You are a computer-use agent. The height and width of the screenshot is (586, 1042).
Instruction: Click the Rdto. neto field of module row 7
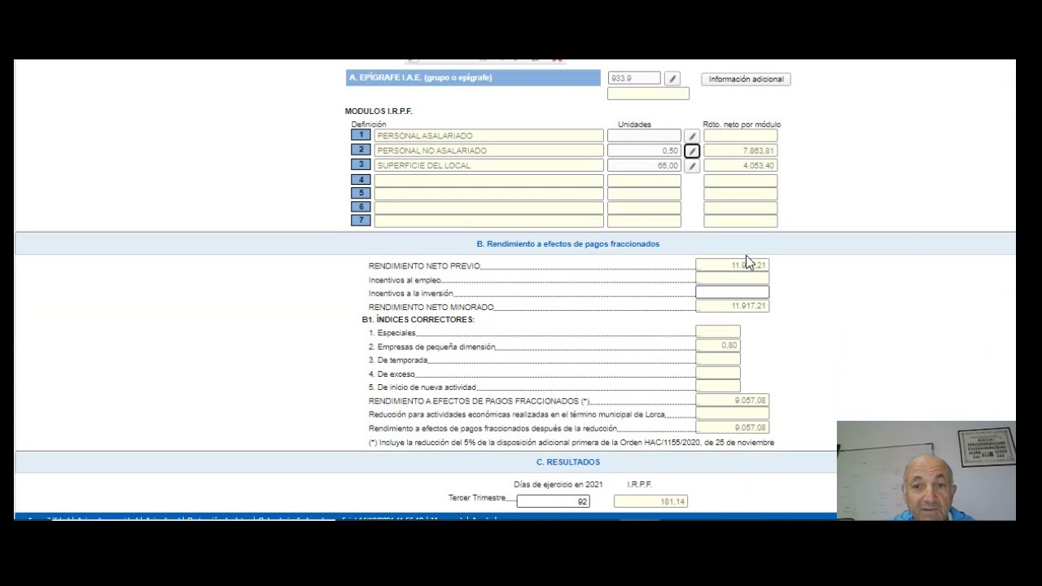tap(740, 221)
